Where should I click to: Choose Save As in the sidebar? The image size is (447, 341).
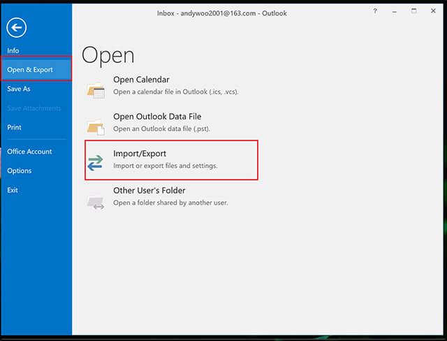[19, 89]
